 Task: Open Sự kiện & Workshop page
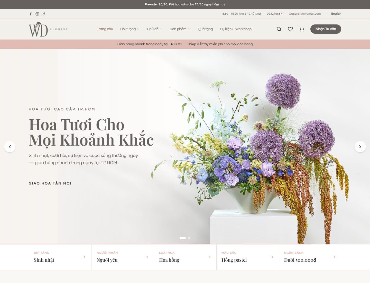pyautogui.click(x=236, y=29)
